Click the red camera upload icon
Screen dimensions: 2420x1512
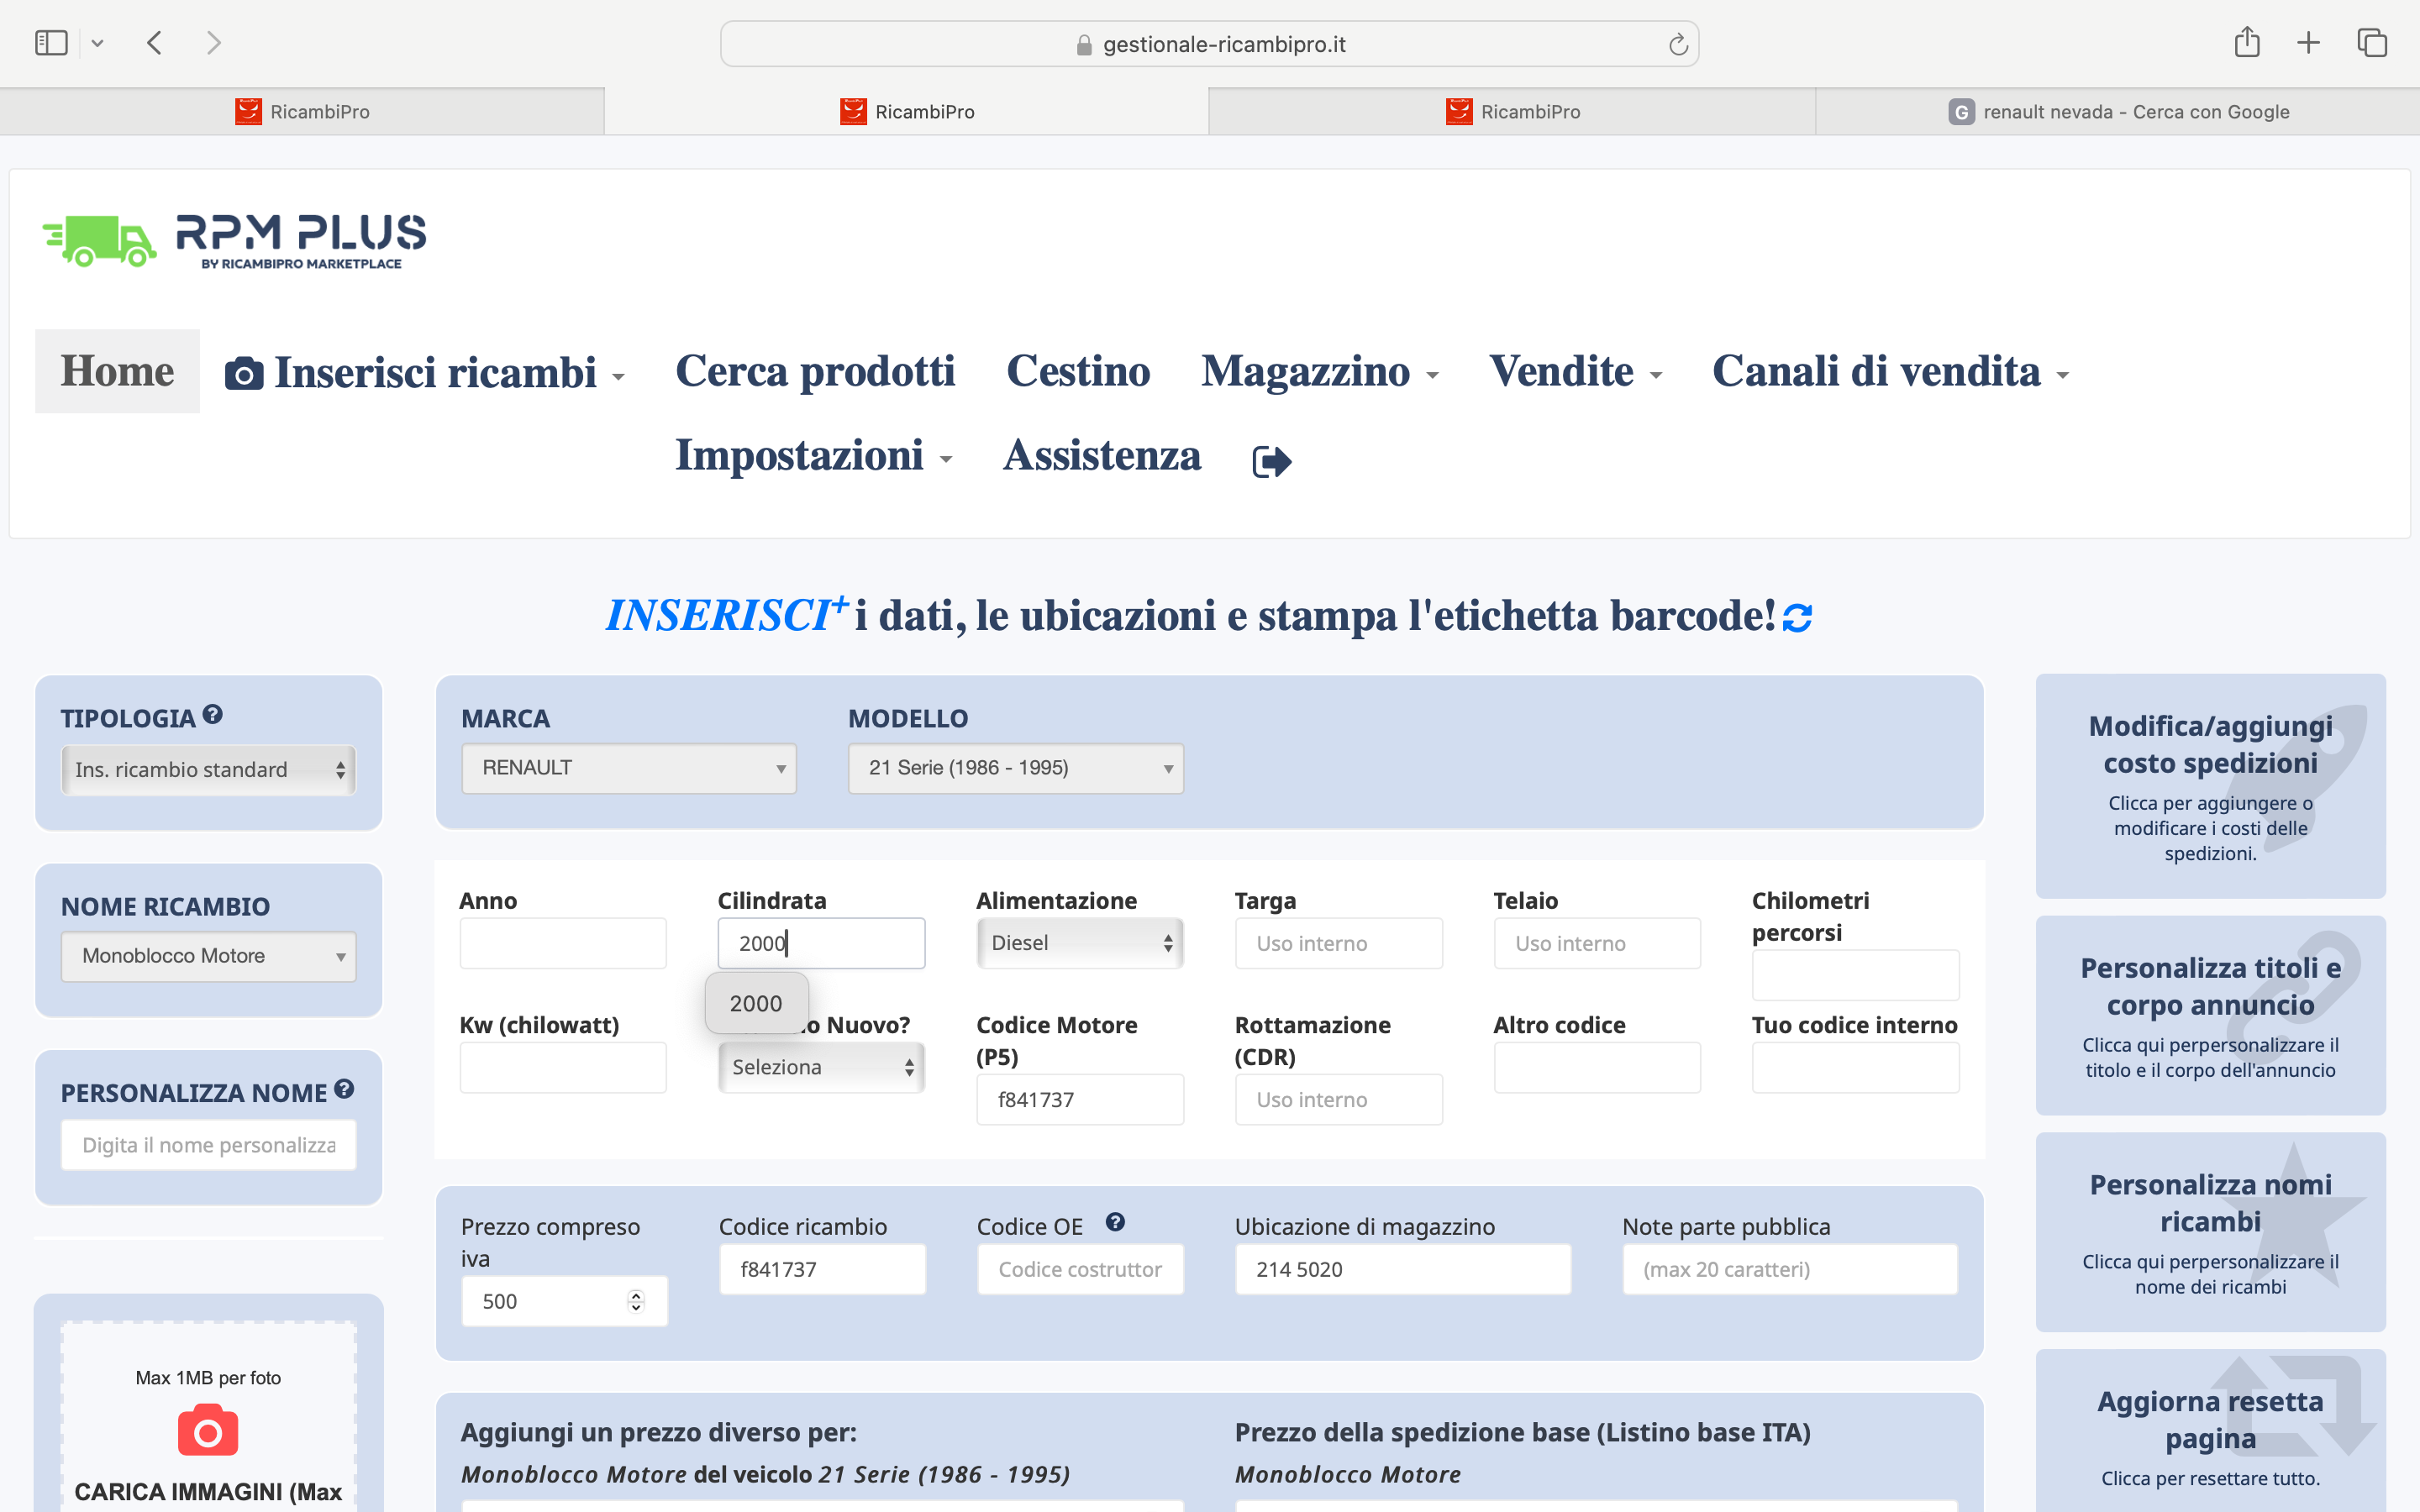[x=208, y=1431]
